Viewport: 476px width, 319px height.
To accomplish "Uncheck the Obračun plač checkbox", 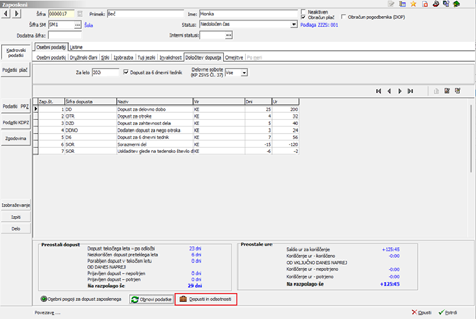I will (x=303, y=17).
